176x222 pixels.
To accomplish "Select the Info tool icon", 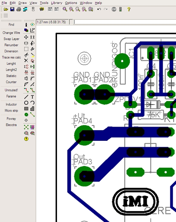I will (x=26, y=25).
